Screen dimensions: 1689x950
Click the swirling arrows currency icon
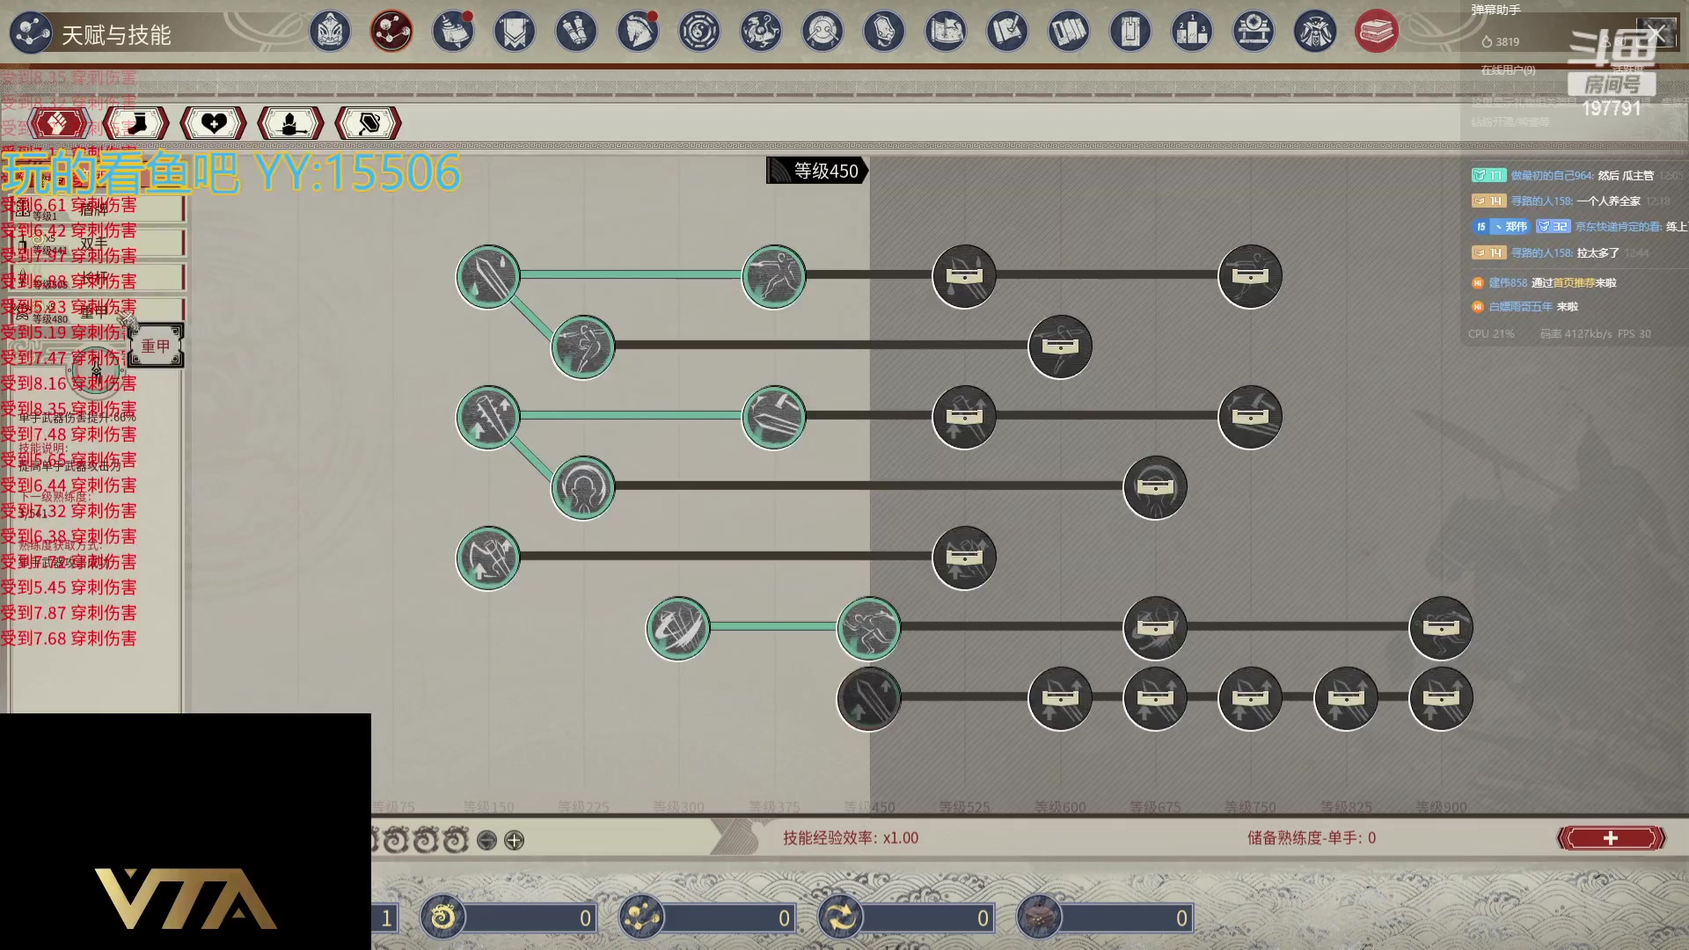pos(840,918)
